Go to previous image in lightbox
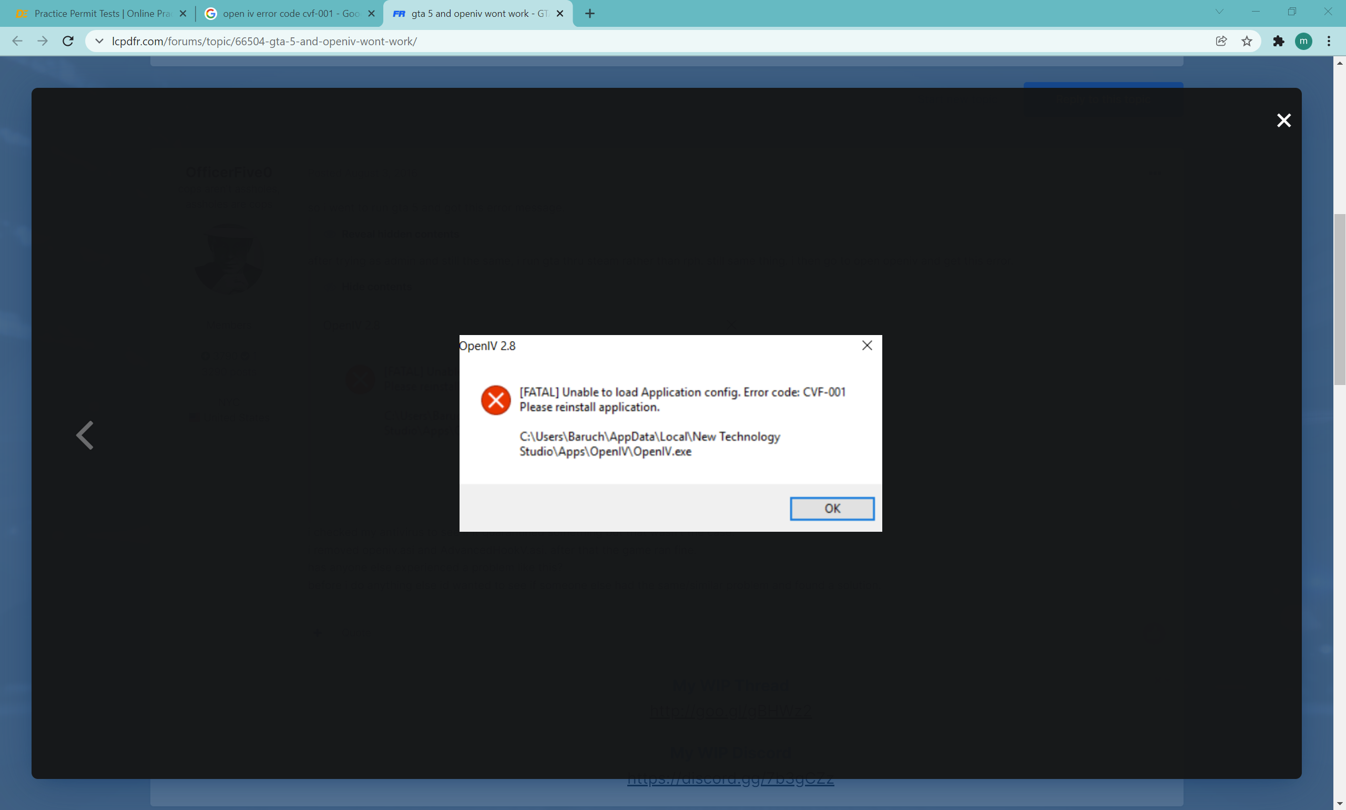Viewport: 1346px width, 810px height. point(85,435)
